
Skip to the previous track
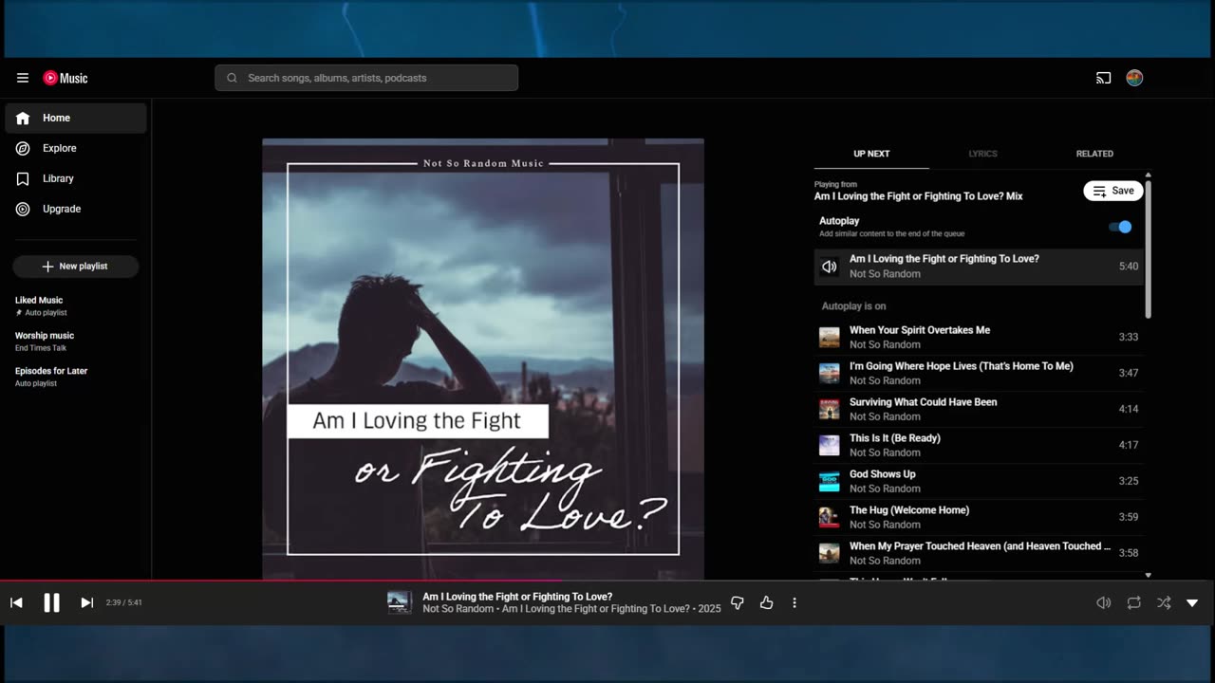click(x=16, y=602)
